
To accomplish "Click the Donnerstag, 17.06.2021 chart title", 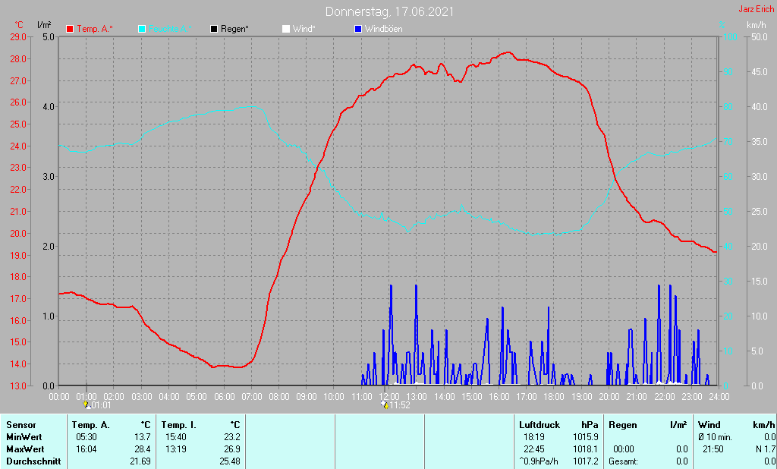I will coord(391,11).
